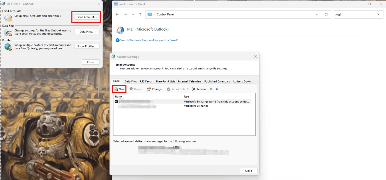Clear the mail search box

378,14
